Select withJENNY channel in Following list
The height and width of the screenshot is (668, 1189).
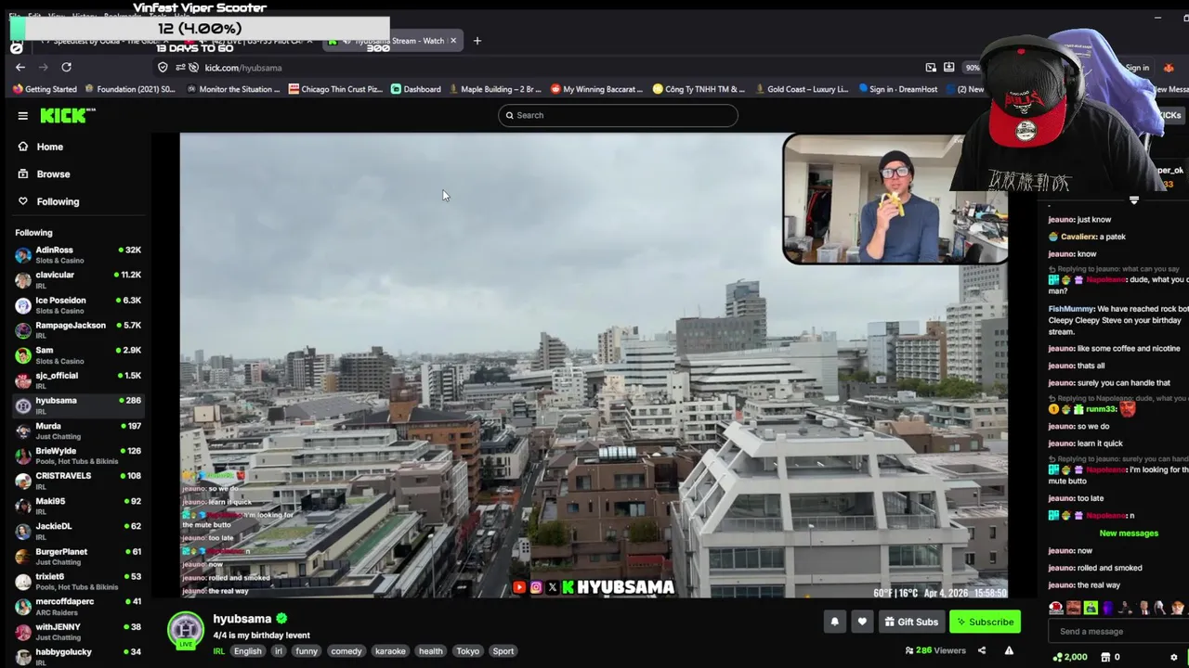(78, 631)
